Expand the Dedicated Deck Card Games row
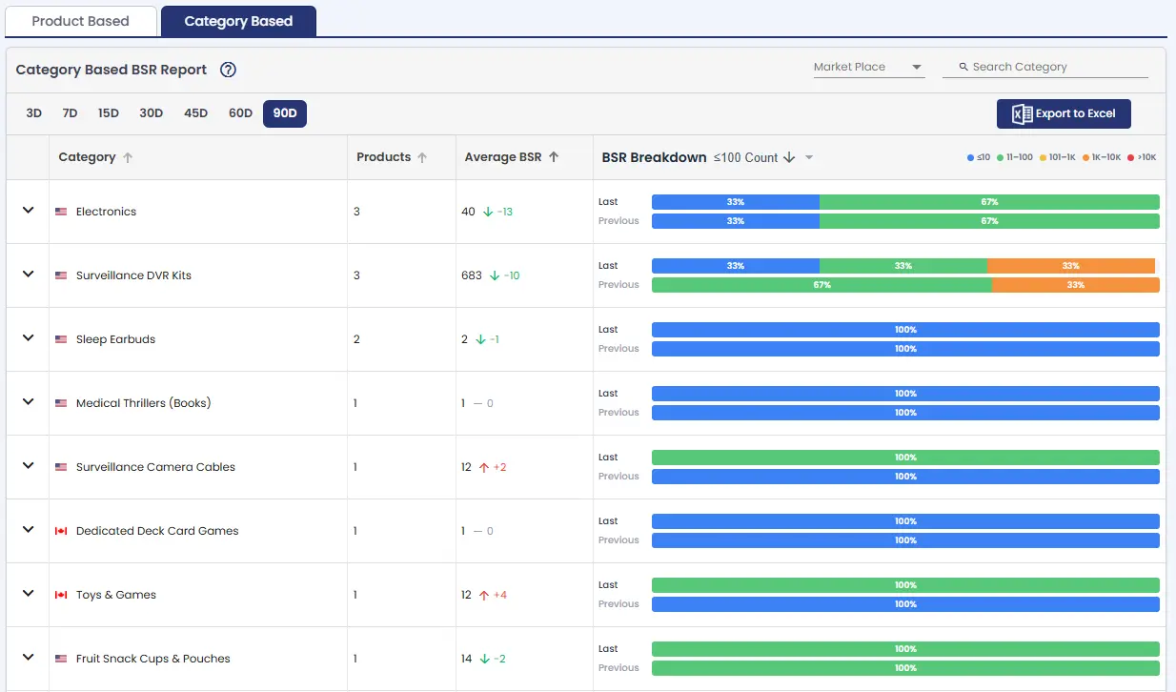The image size is (1176, 692). [x=29, y=529]
